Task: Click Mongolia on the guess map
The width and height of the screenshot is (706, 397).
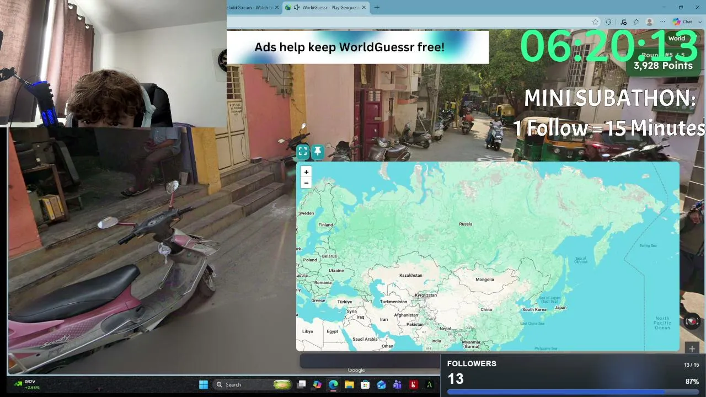Action: (x=485, y=280)
